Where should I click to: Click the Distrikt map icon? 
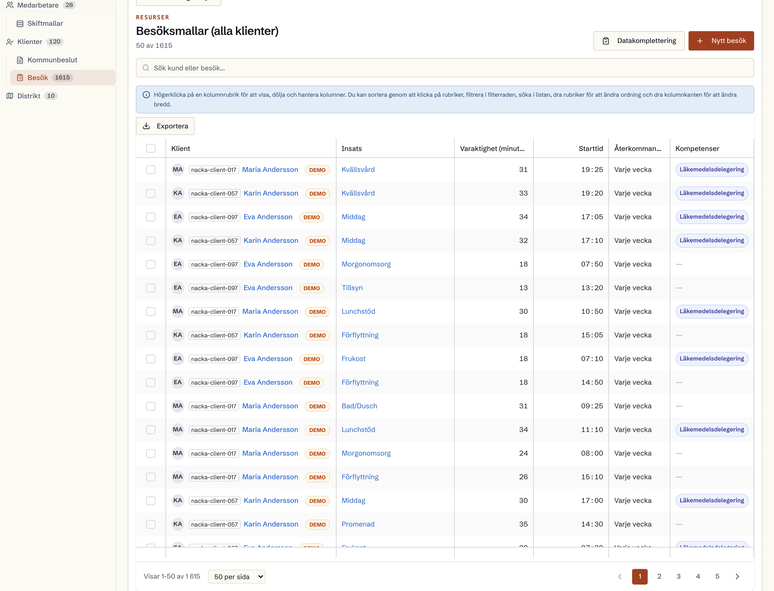pos(10,96)
